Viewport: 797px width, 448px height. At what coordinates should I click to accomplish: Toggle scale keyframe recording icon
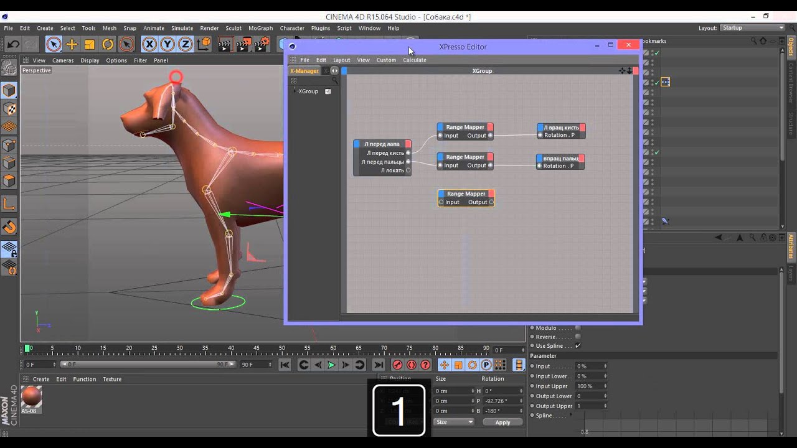(458, 365)
